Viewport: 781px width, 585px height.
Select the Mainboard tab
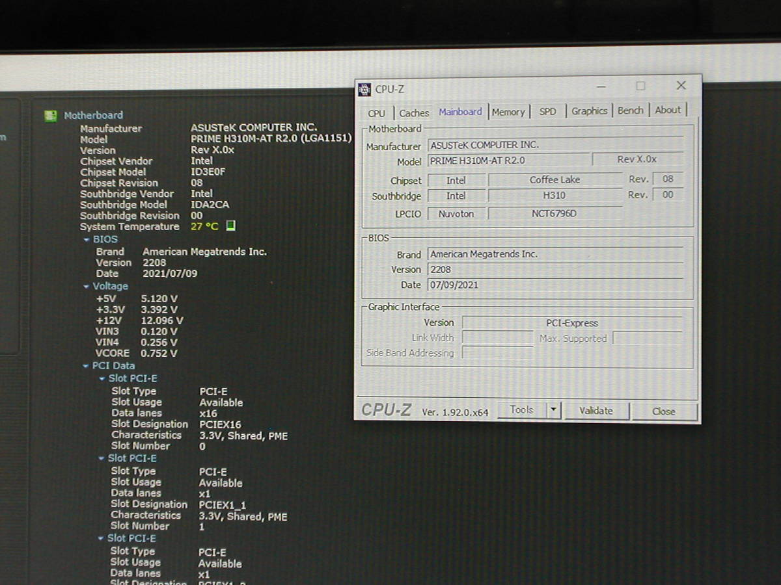(460, 112)
